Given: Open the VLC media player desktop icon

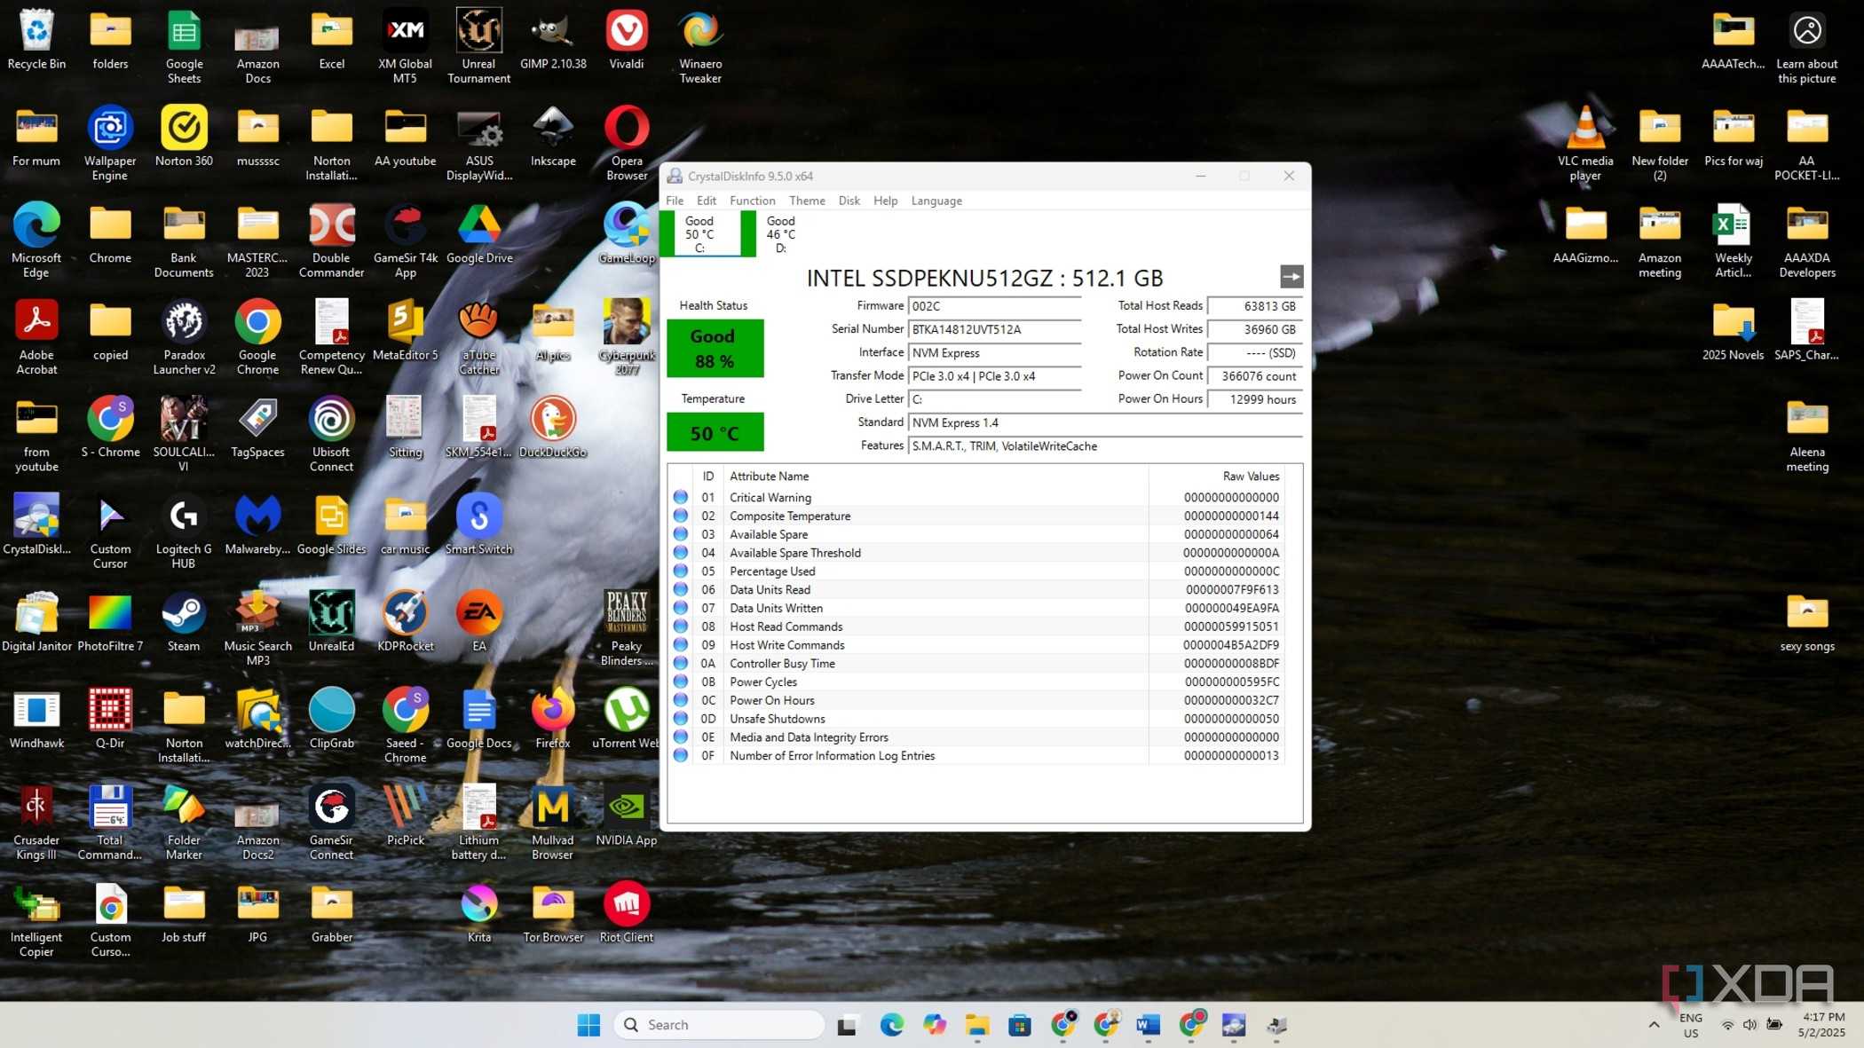Looking at the screenshot, I should [x=1585, y=143].
